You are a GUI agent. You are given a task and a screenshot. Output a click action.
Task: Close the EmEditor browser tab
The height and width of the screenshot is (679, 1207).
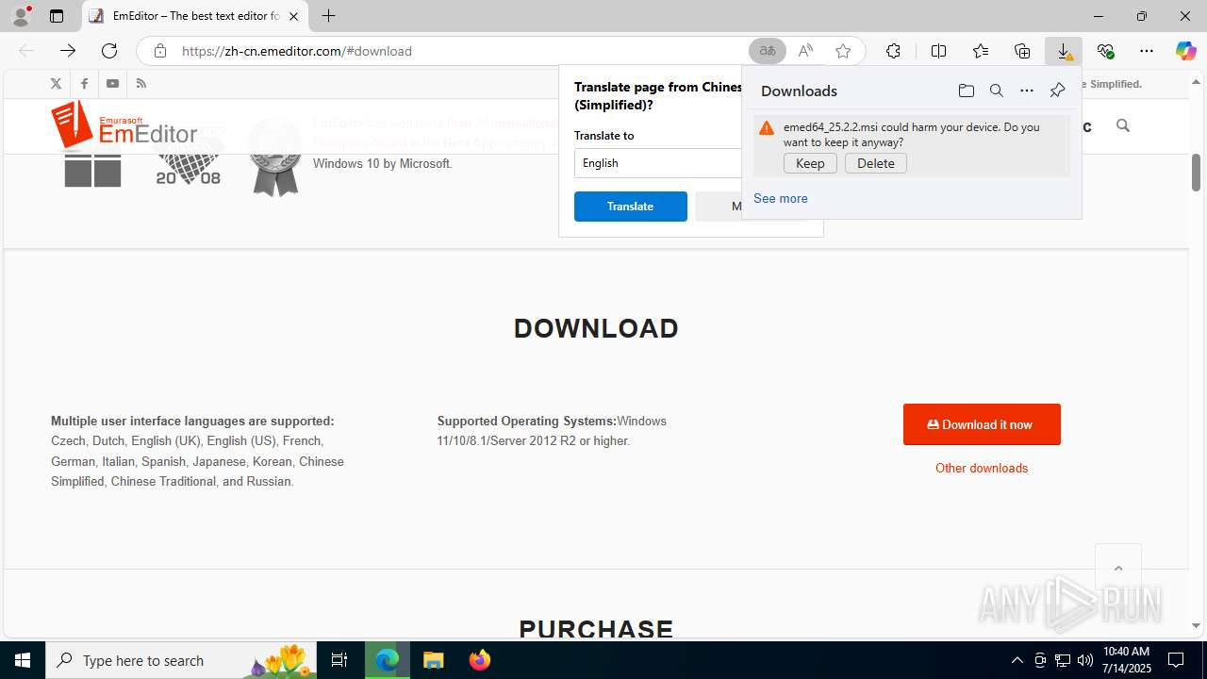293,16
